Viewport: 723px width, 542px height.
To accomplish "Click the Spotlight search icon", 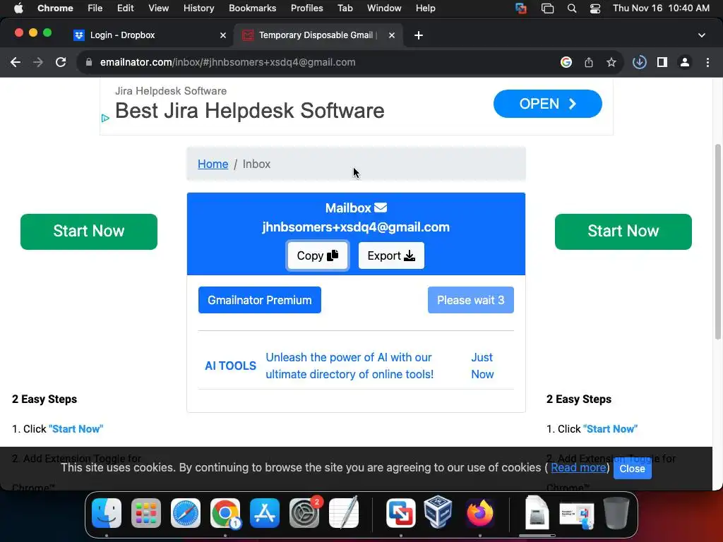I will point(572,8).
